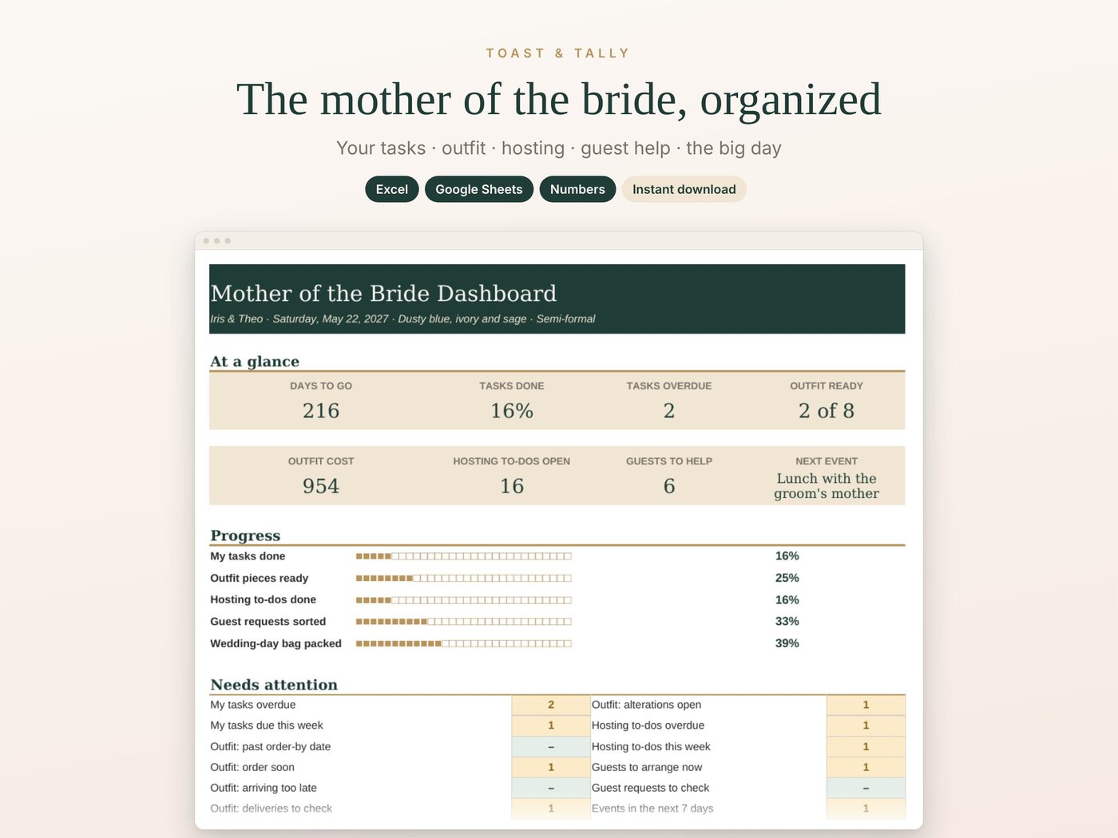Click the Outfit ready value '2 of 8'
Screen dimensions: 1118x838
[x=827, y=410]
